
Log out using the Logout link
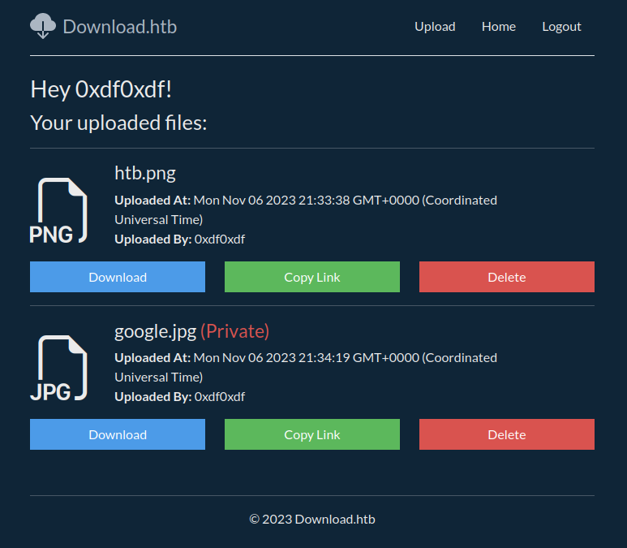[561, 26]
